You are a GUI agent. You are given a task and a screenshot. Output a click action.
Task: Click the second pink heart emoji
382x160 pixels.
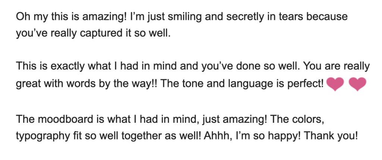tap(357, 84)
